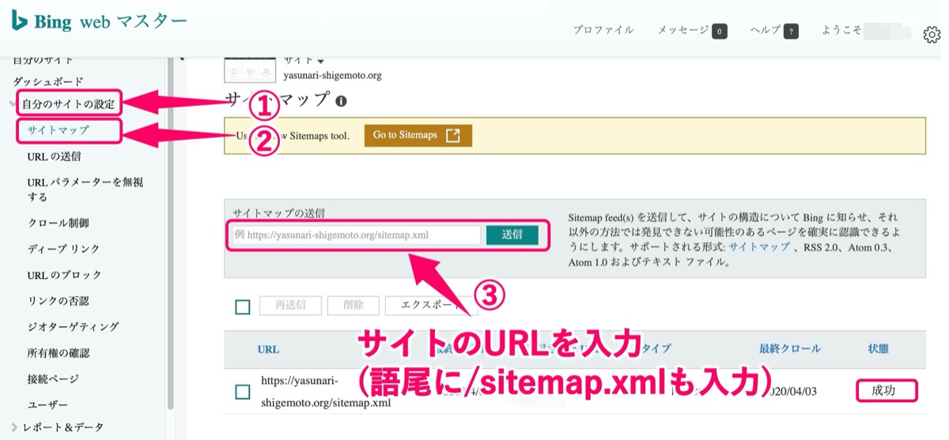
Task: Tick the select-all checkbox above the table
Action: [x=243, y=306]
